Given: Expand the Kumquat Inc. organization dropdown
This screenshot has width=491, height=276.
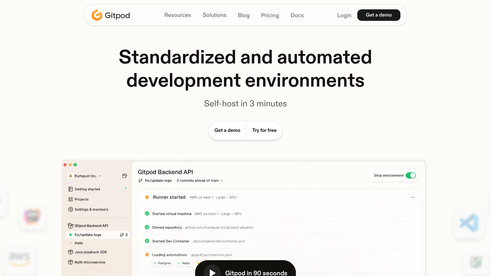Looking at the screenshot, I should pos(100,176).
